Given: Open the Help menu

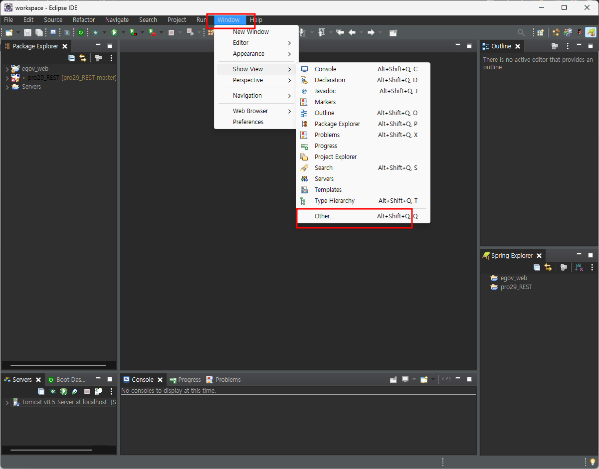Looking at the screenshot, I should point(256,20).
